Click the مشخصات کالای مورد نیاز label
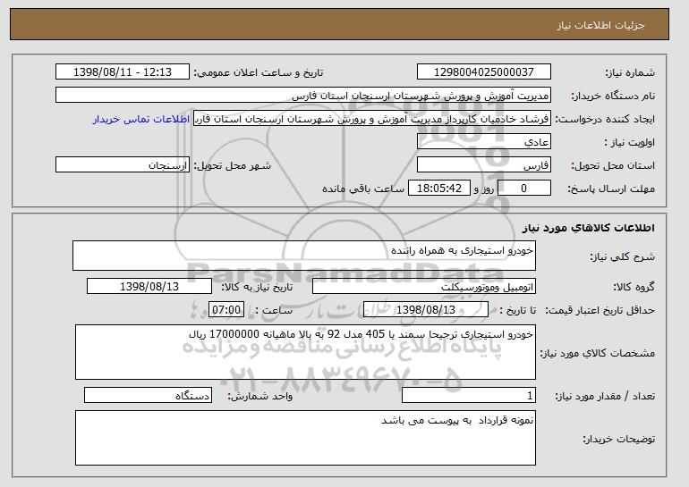The height and width of the screenshot is (487, 689). coord(597,353)
